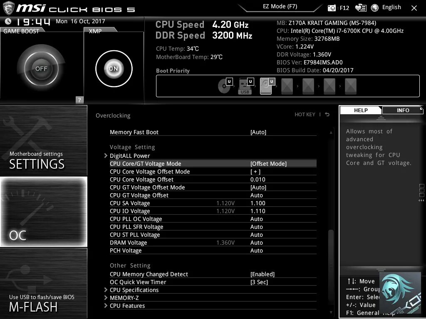
Task: Click the time 19:44 display
Action: 33,22
